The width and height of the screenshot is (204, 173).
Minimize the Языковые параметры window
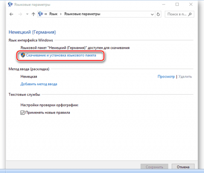click(x=164, y=4)
